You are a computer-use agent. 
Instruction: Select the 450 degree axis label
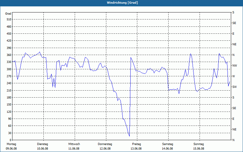(x=9, y=34)
